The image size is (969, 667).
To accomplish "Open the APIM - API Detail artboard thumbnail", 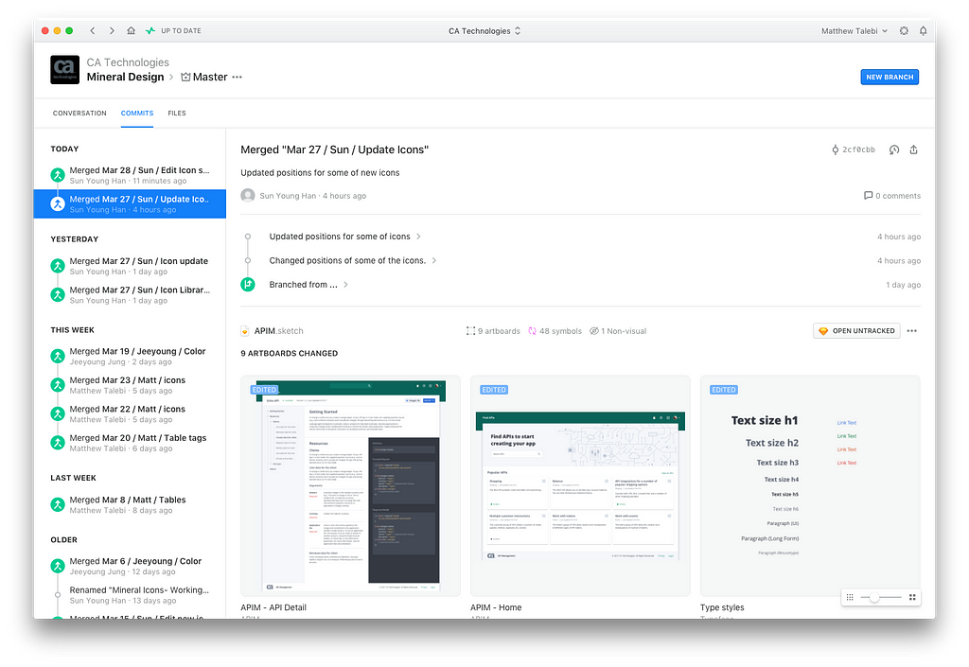I will (x=350, y=486).
